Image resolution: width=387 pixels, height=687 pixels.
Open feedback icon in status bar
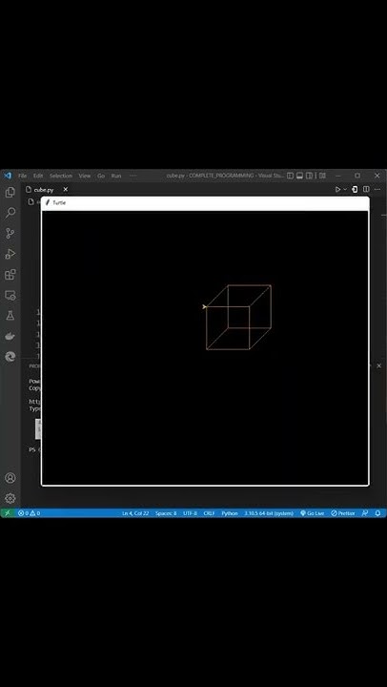click(365, 513)
